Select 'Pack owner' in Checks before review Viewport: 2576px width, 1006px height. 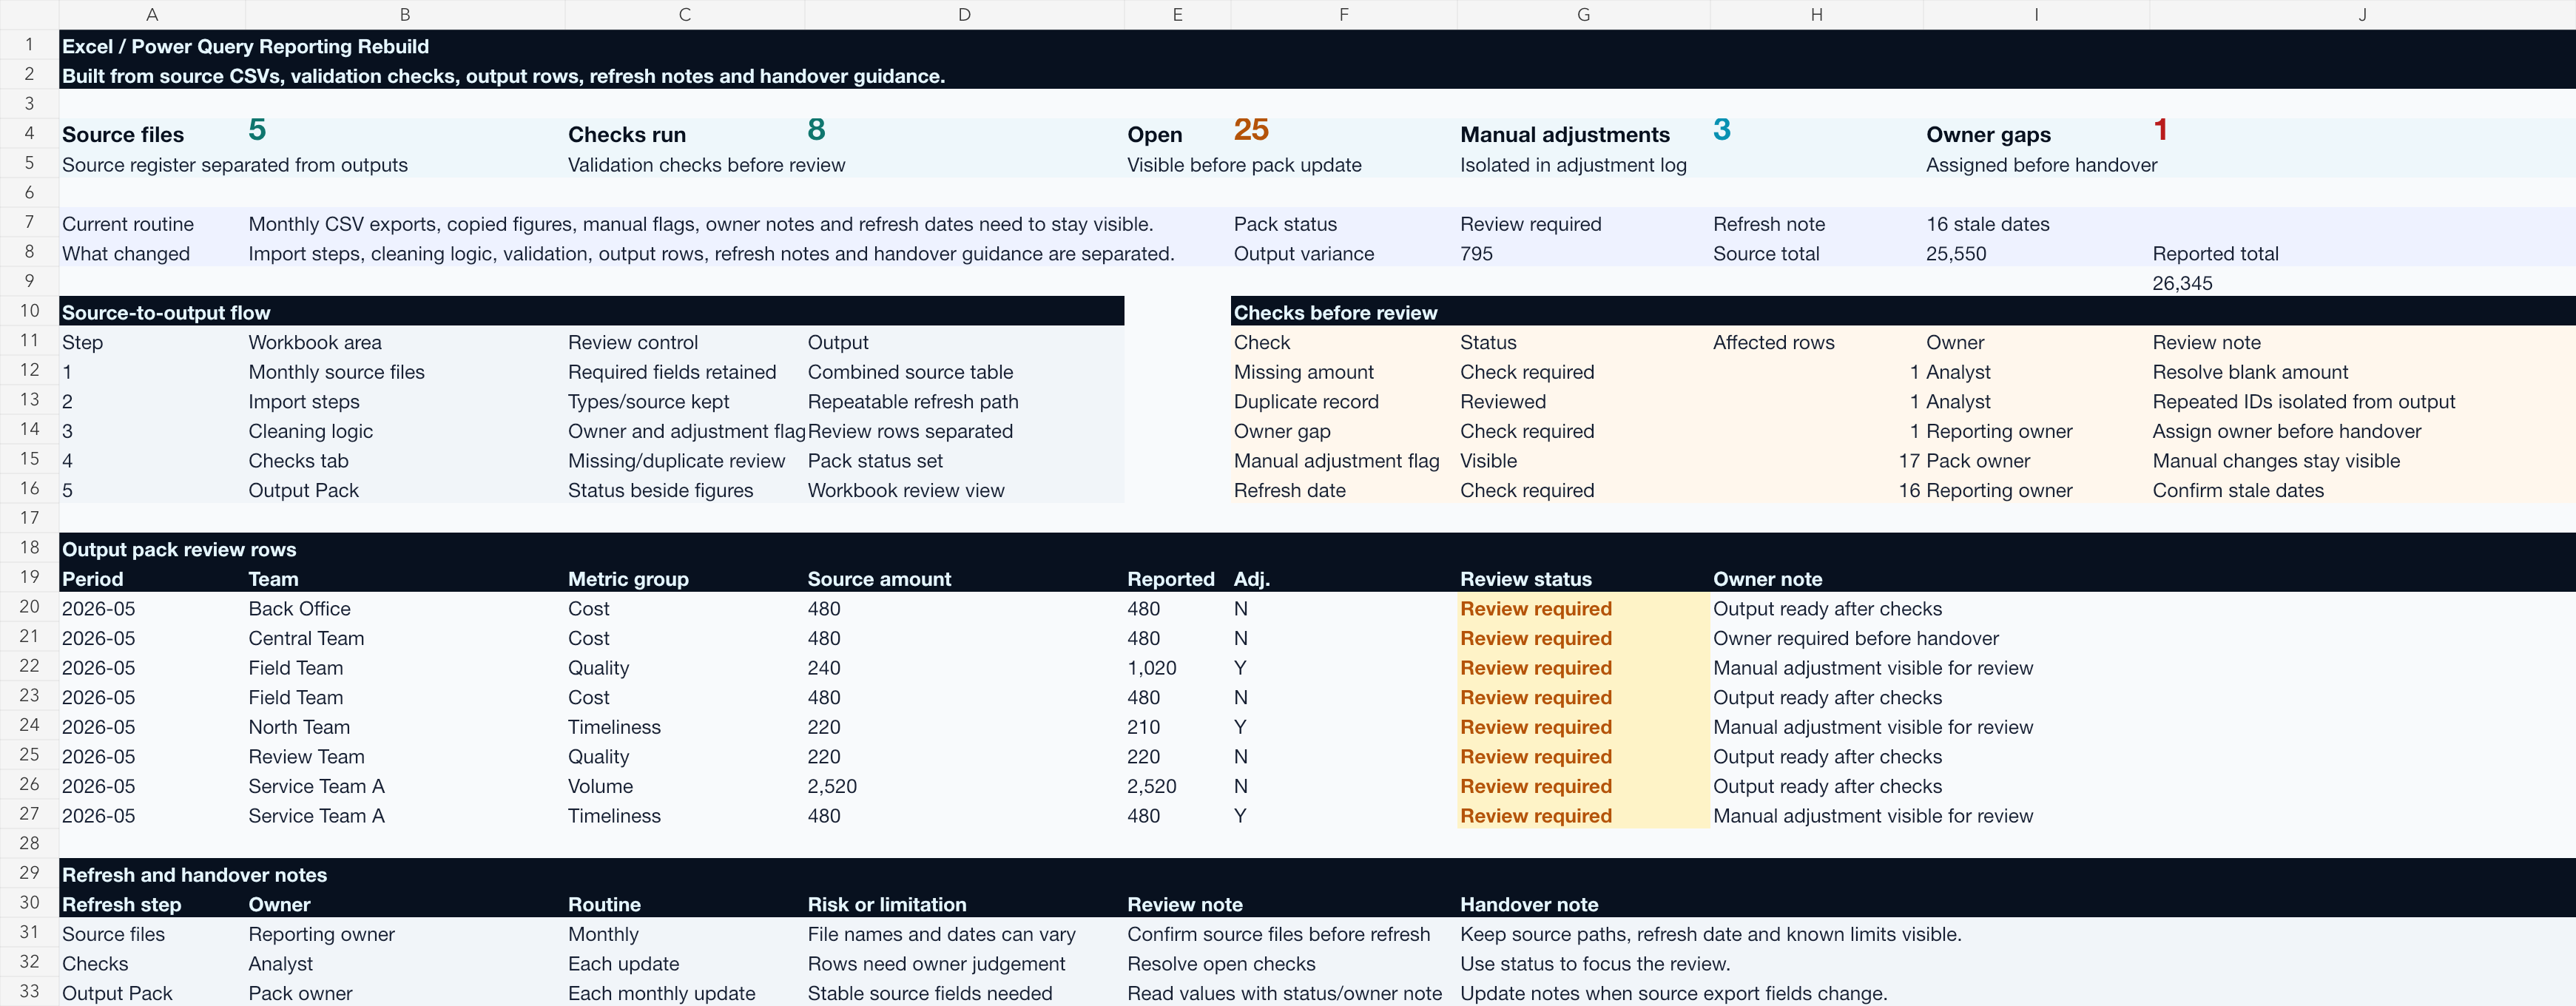[x=1977, y=461]
